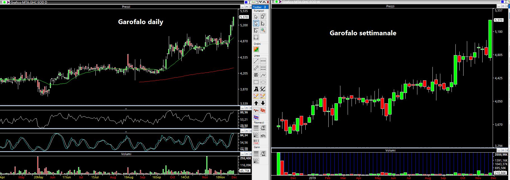
Task: Click the daily chart window title 'Grafico MTA.GHC EOD D'
Action: tap(29, 2)
